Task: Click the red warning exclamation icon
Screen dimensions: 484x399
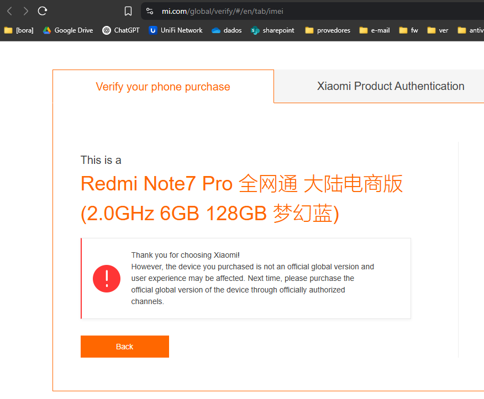Action: pyautogui.click(x=107, y=279)
